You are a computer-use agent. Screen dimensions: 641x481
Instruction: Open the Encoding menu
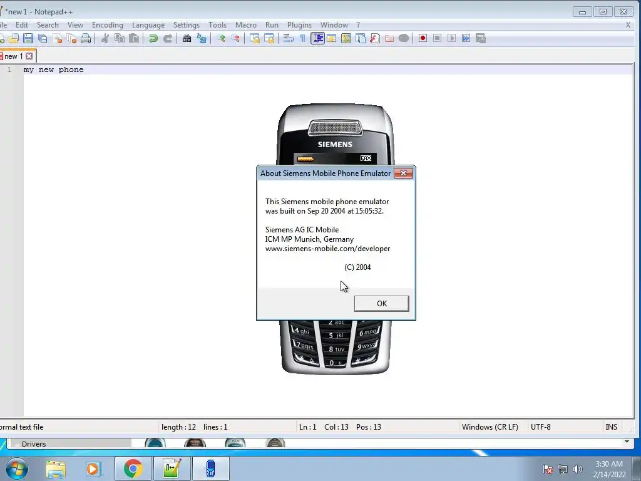pyautogui.click(x=108, y=25)
